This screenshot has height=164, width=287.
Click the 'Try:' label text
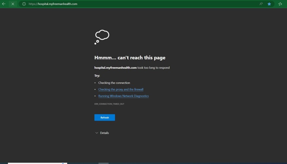[97, 75]
